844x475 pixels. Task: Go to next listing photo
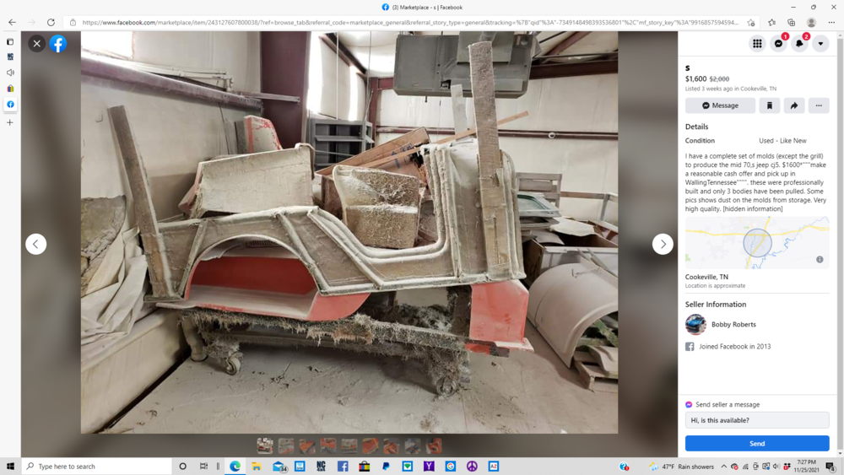[x=663, y=244]
